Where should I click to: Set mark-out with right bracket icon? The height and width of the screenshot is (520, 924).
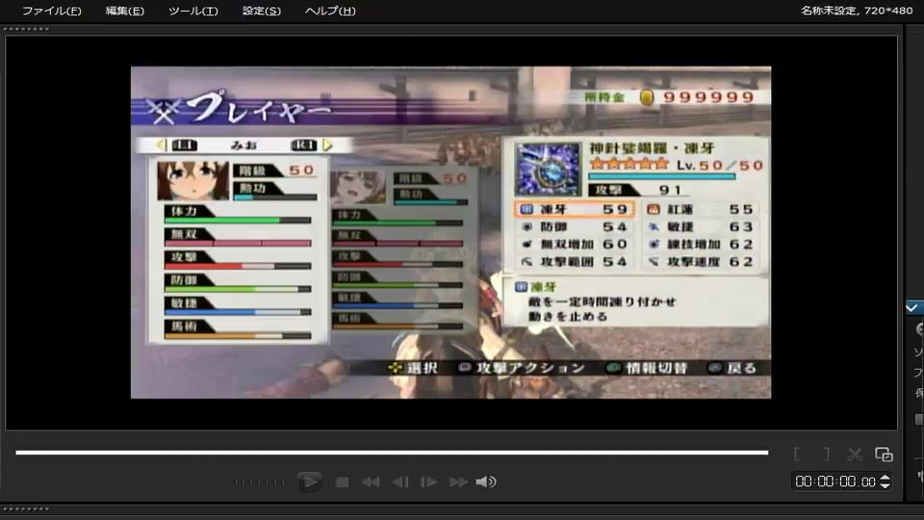(x=826, y=454)
